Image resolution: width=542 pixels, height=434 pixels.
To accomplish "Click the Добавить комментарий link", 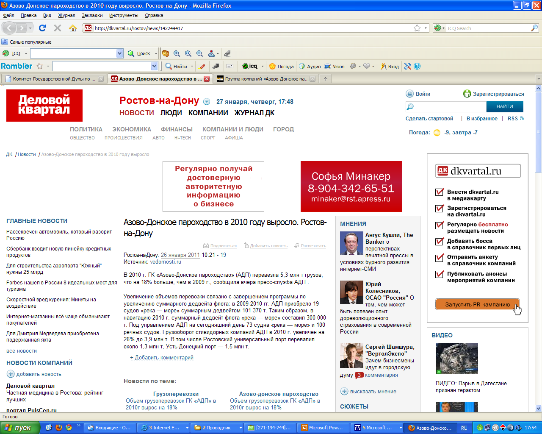I will (164, 358).
